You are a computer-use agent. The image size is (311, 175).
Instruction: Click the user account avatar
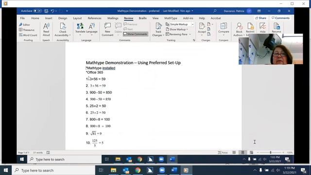(x=249, y=11)
